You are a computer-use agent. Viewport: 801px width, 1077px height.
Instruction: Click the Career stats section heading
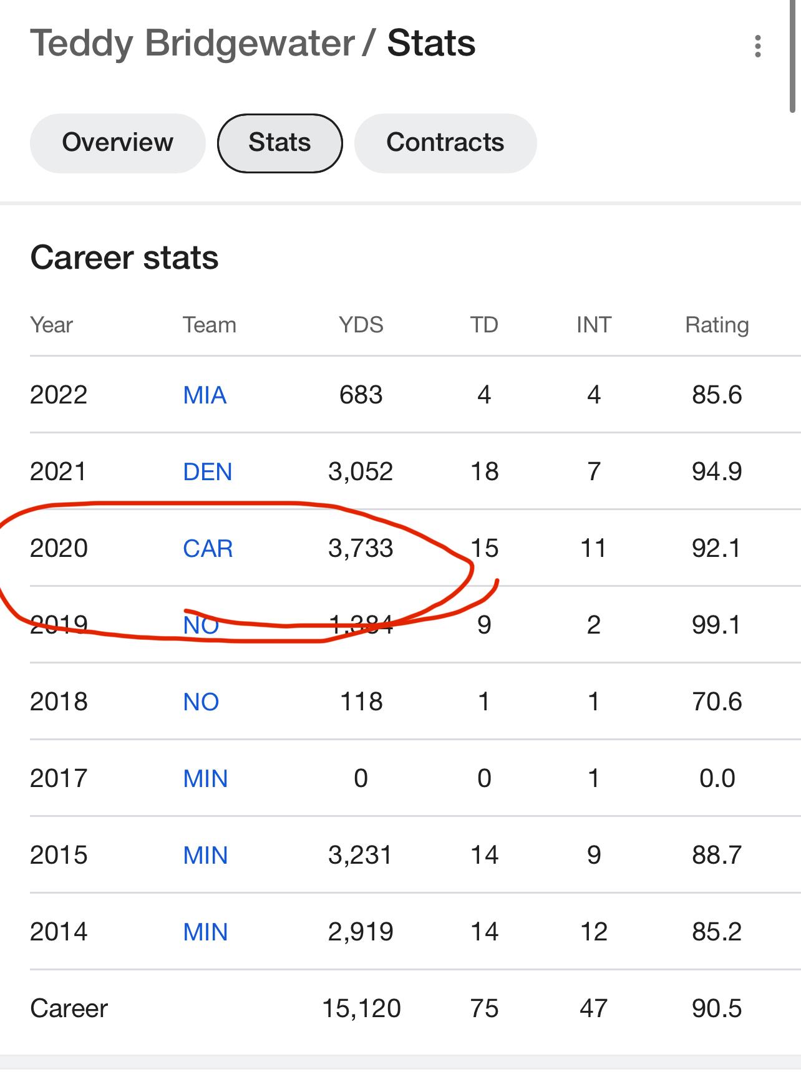click(124, 258)
